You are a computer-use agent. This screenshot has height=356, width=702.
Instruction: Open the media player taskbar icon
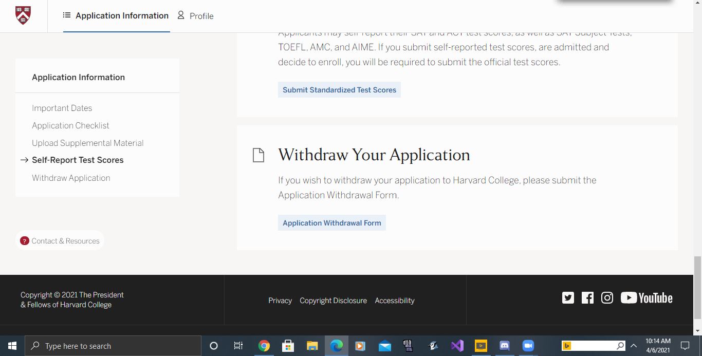[360, 346]
